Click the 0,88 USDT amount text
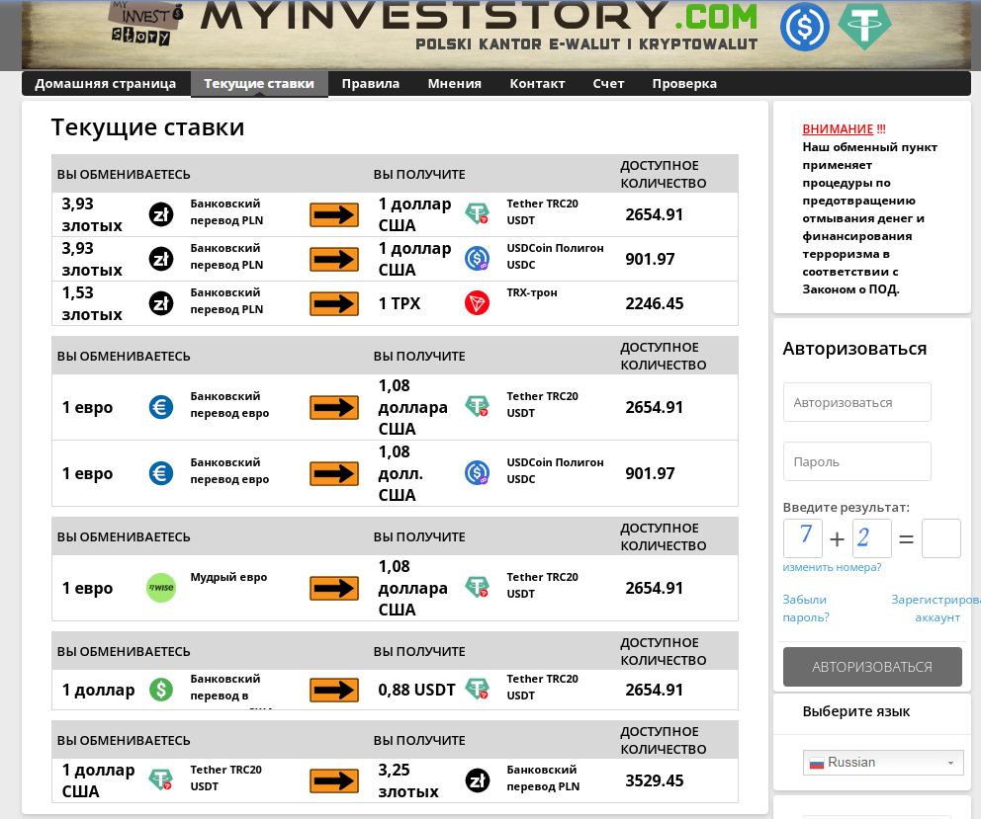The height and width of the screenshot is (819, 981). pos(416,691)
